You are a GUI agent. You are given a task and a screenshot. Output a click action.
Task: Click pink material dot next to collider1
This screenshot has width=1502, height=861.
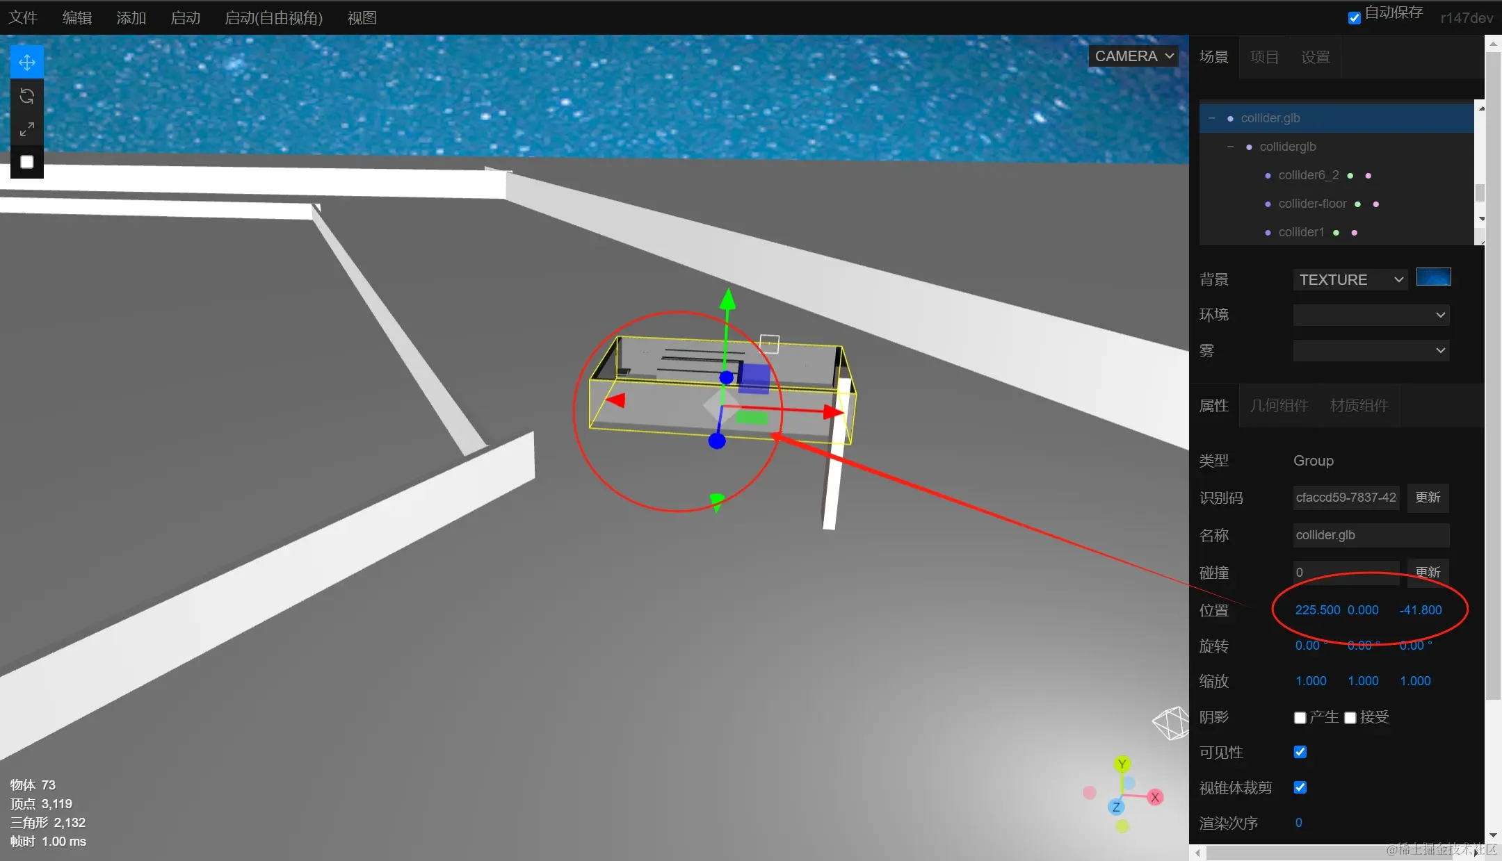(x=1354, y=233)
